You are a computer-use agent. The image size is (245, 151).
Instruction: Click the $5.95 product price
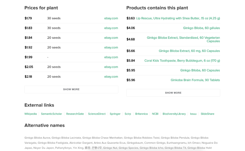pos(131,70)
